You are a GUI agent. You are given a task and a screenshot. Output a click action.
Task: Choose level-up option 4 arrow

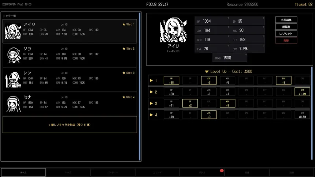click(x=151, y=115)
